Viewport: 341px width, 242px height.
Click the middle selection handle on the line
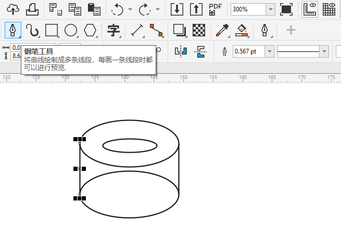80,169
